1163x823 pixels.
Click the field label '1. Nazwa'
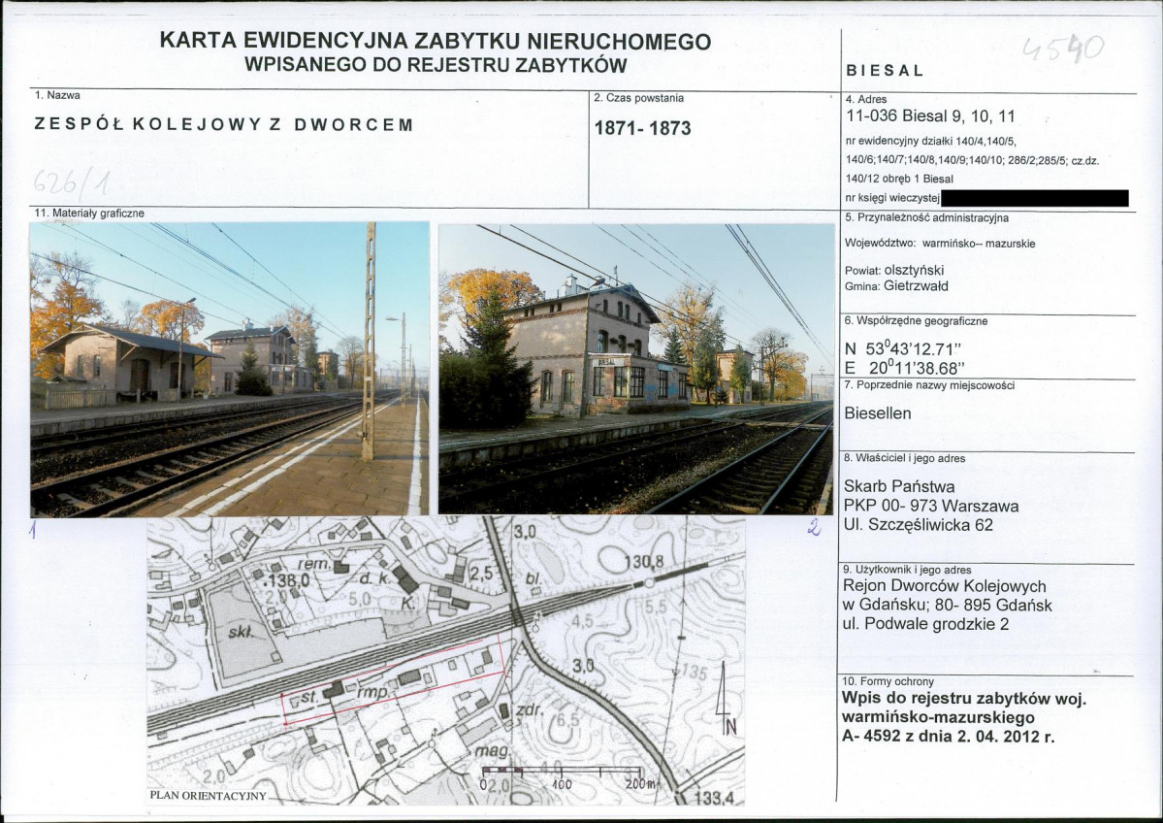tap(57, 96)
